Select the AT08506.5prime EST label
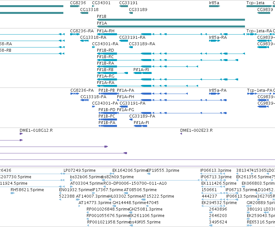Image resolution: width=275 pixels, height=227 pixels. [x=140, y=190]
